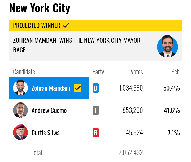This screenshot has height=162, width=191.
Task: Click the Mamdani wins mayor race headline
Action: click(x=77, y=45)
